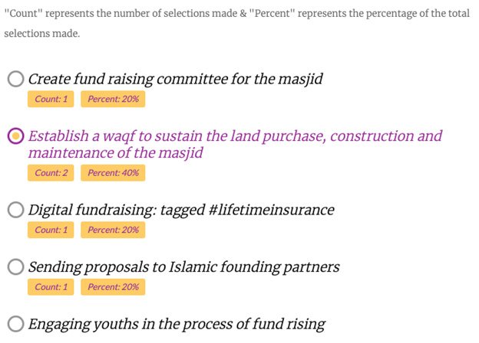
Task: Click Count: 1 badge under Sending proposals
Action: pyautogui.click(x=51, y=287)
